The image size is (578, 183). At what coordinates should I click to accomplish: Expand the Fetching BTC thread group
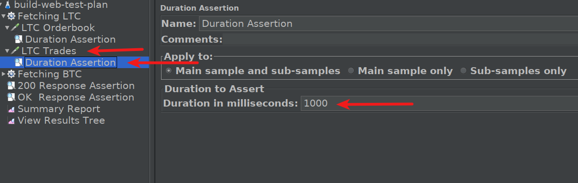click(4, 74)
